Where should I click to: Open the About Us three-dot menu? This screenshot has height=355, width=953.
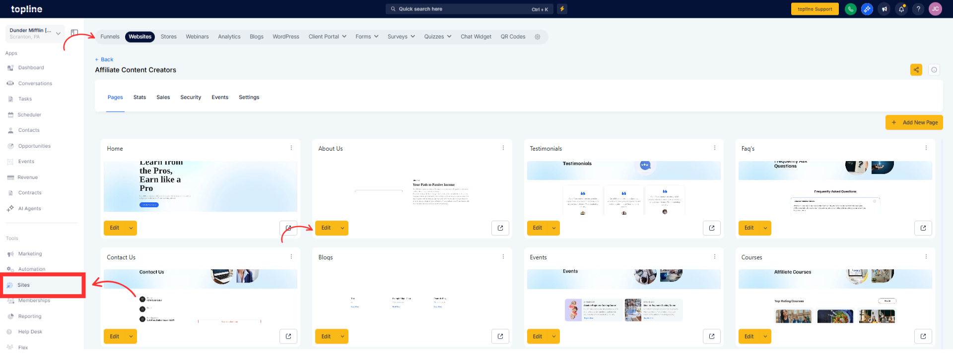(x=503, y=148)
